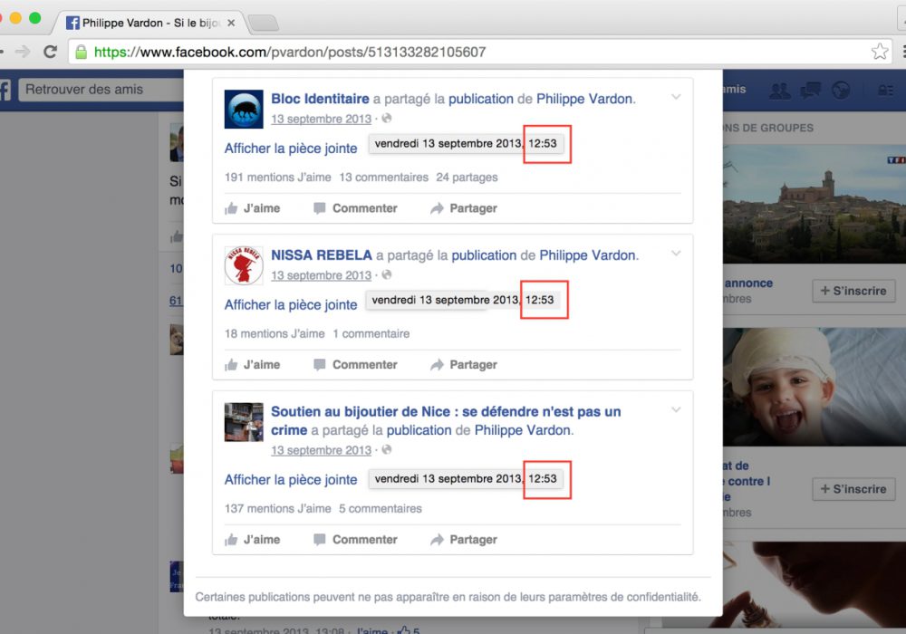The height and width of the screenshot is (634, 906).
Task: Join the second suggested group with S'inscrire
Action: click(x=853, y=489)
